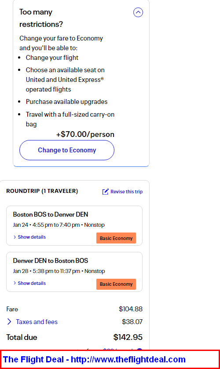Viewport: 220px width, 369px height.
Task: Open the Revise this trip link
Action: click(126, 192)
